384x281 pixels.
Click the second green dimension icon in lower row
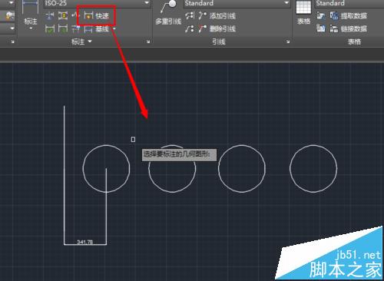(63, 28)
